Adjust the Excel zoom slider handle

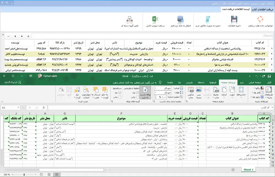24,175
